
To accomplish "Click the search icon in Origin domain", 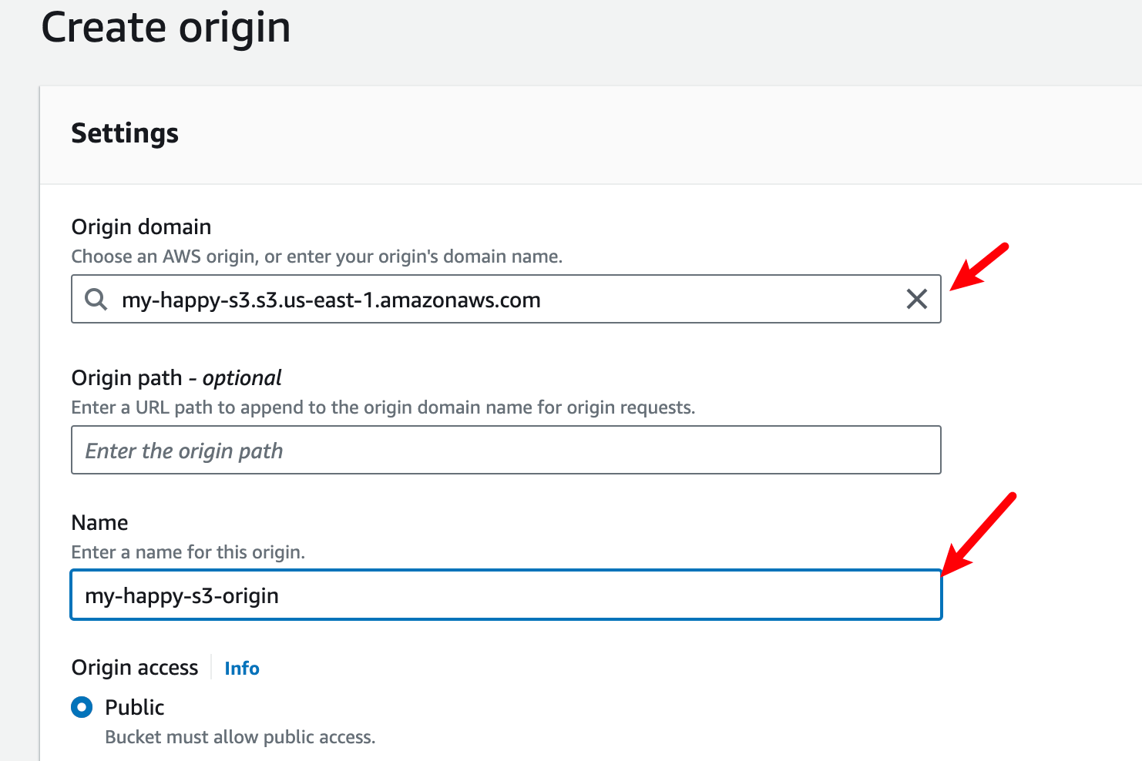I will pyautogui.click(x=96, y=299).
